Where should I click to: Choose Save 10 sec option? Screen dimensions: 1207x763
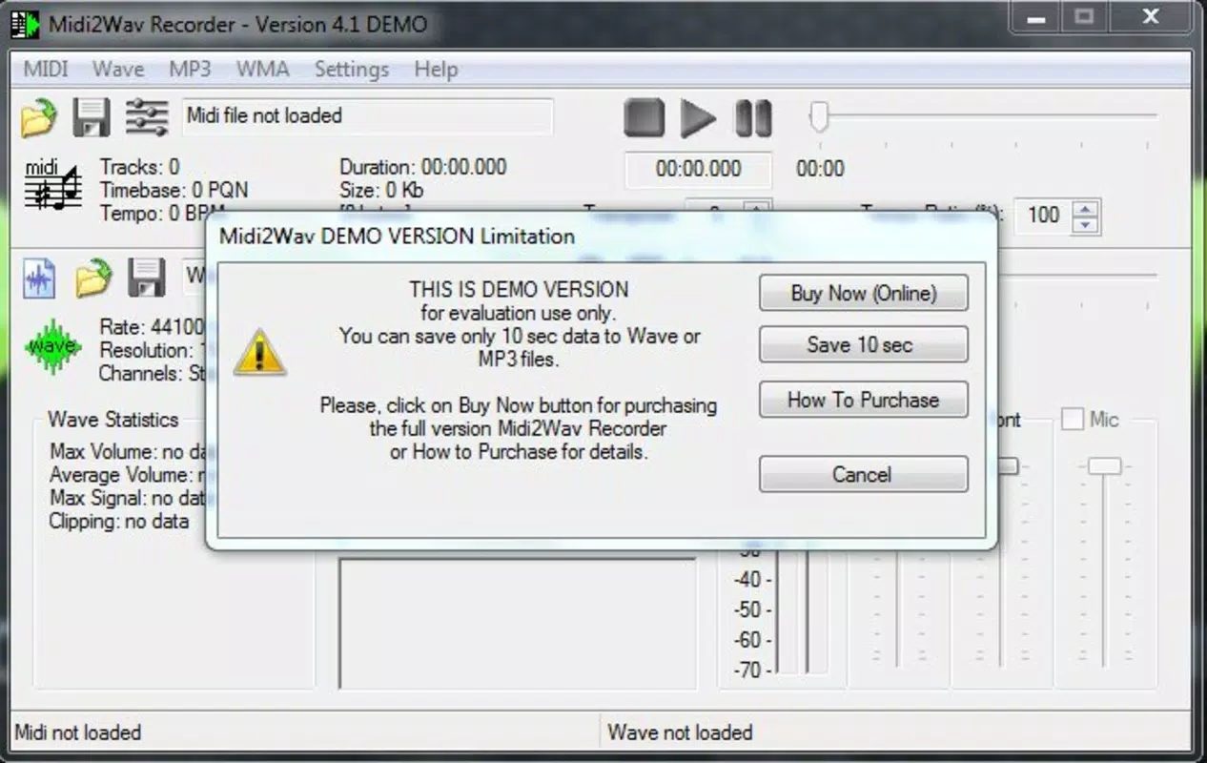(863, 344)
